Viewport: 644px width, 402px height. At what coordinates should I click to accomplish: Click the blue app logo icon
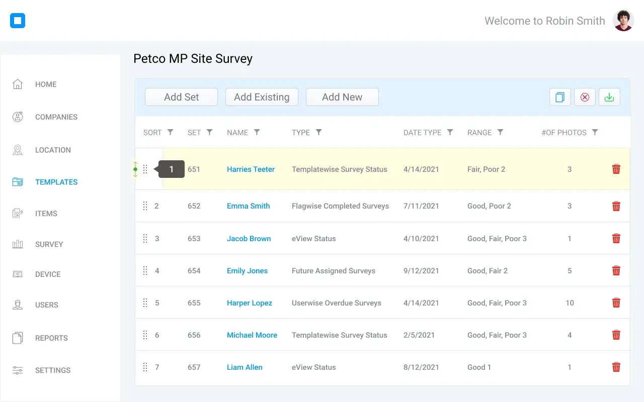tap(18, 21)
